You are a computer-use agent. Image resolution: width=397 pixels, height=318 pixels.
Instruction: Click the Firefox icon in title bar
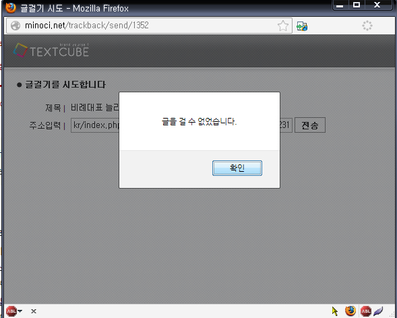[x=11, y=8]
